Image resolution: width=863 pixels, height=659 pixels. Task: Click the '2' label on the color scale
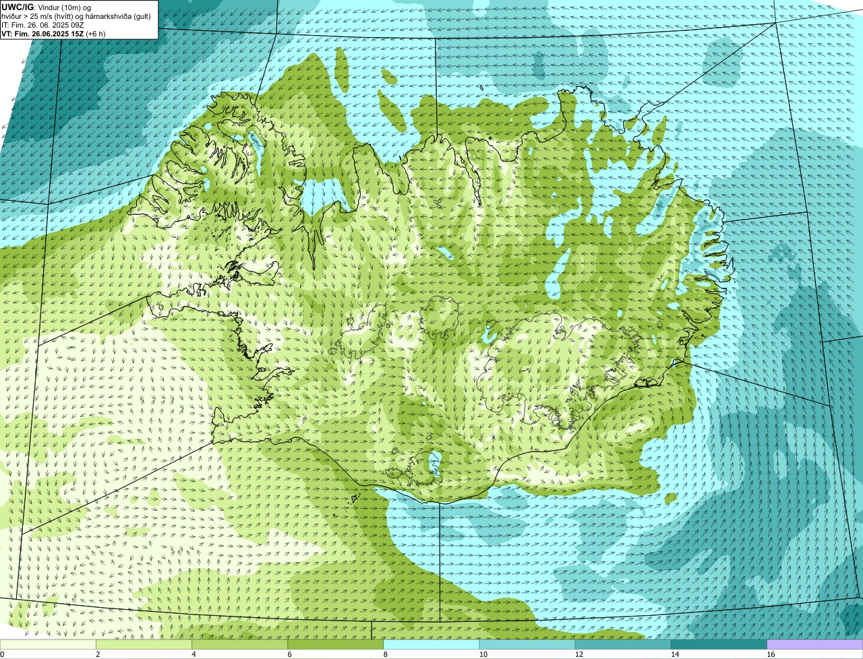pos(98,654)
